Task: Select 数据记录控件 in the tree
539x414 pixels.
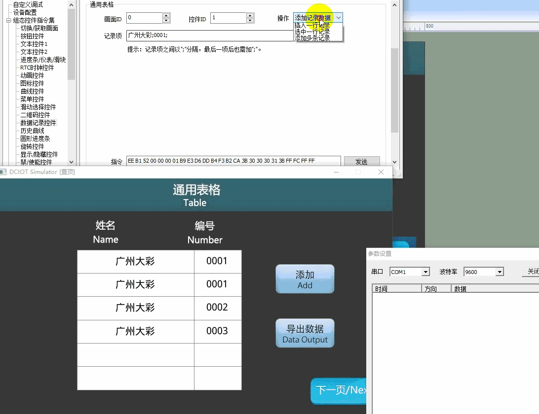Action: coord(38,123)
